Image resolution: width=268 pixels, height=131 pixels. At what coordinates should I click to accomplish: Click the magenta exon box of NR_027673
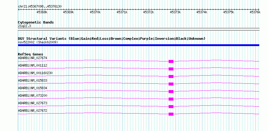171,107
